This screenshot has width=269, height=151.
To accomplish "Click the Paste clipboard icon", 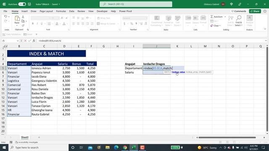I will (17, 18).
